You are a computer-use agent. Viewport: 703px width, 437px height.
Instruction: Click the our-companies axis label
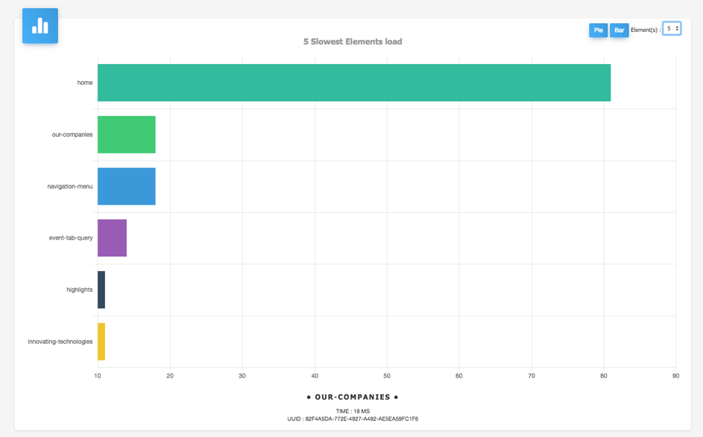[72, 135]
